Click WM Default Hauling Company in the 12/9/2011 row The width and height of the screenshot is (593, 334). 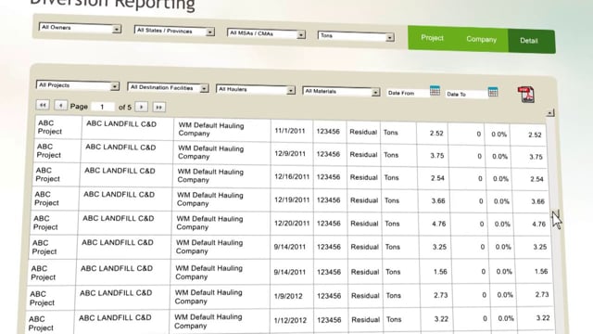[x=210, y=152]
